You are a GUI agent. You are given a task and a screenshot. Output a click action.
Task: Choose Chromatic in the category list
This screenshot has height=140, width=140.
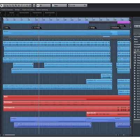(x=137, y=44)
